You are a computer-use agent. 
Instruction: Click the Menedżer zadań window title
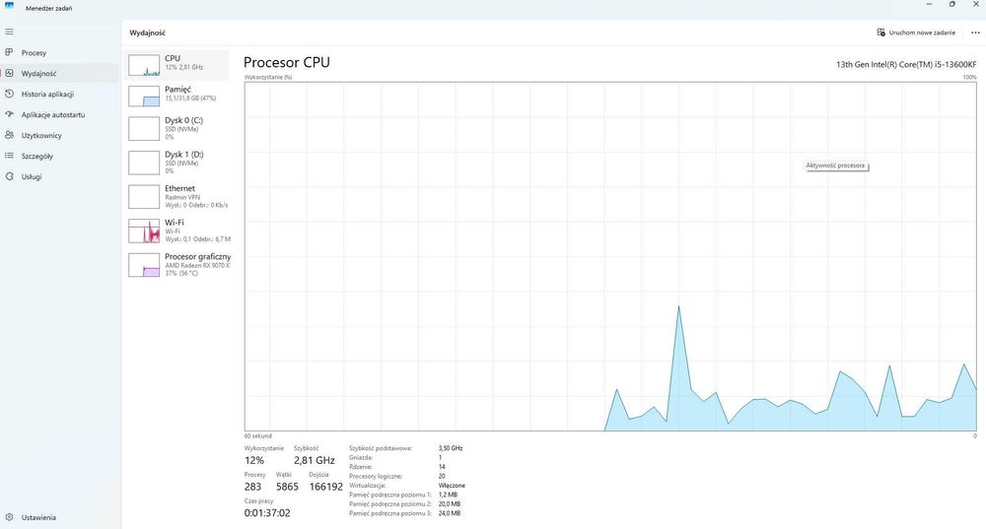48,8
